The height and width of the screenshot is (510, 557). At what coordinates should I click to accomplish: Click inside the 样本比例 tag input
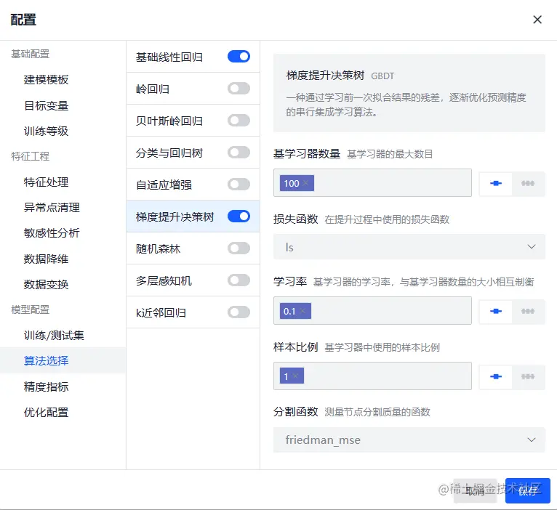[x=372, y=376]
